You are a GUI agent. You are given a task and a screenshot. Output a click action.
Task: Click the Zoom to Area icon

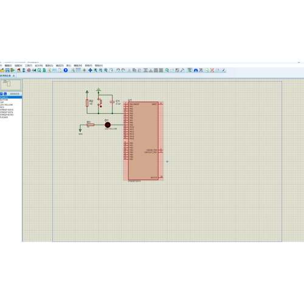pyautogui.click(x=111, y=71)
